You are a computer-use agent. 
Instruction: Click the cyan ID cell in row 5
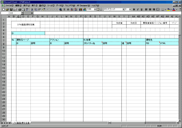28,33
